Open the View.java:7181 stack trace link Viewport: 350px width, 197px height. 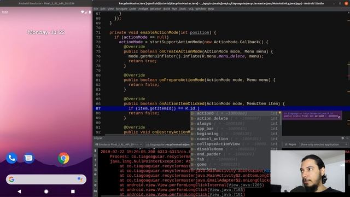(x=226, y=195)
